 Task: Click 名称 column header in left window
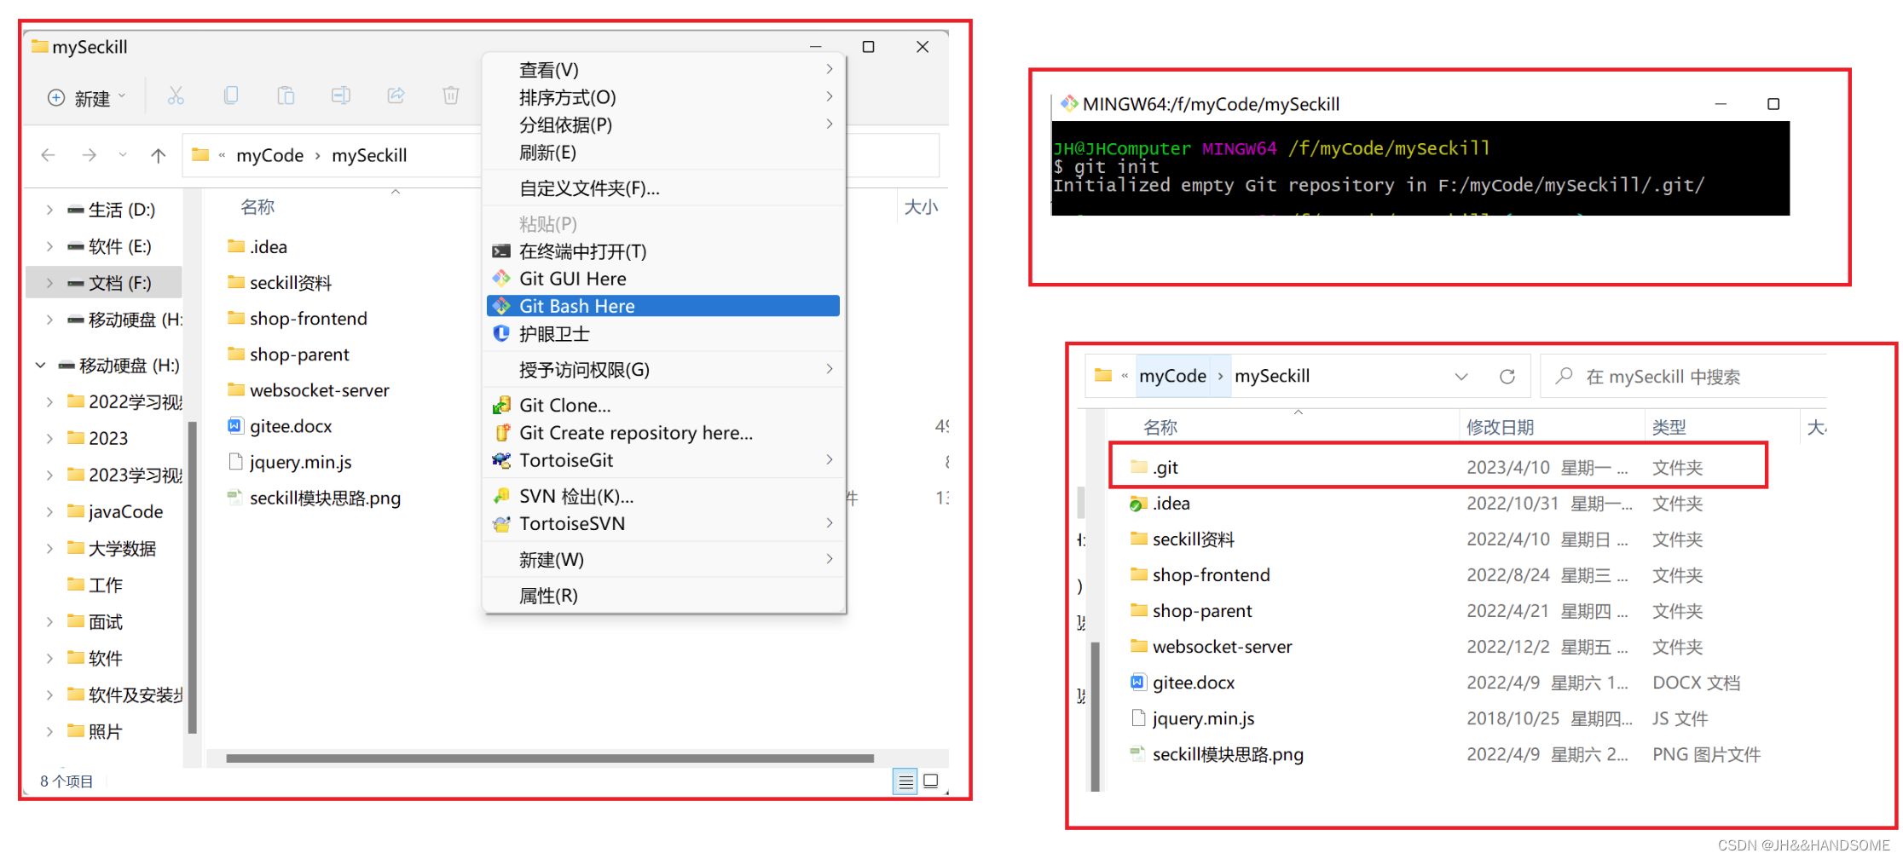(x=257, y=207)
